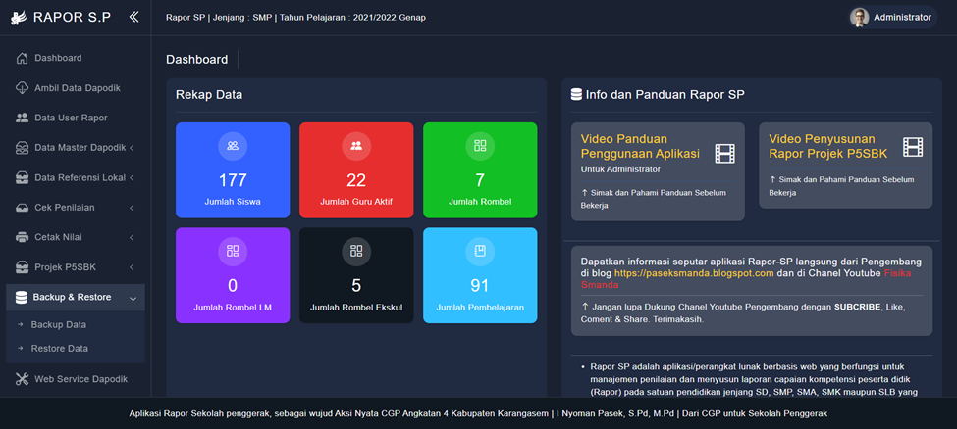
Task: Open the red Jumlah Guru Aktif card
Action: pyautogui.click(x=356, y=170)
